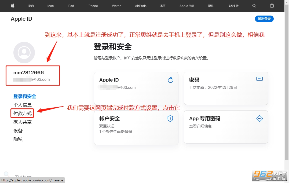Open the Watch navigation menu
The height and width of the screenshot is (183, 289).
[116, 6]
